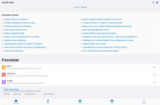Open Pipo Tütünü Satın Alma Rehberi topic

[101, 51]
